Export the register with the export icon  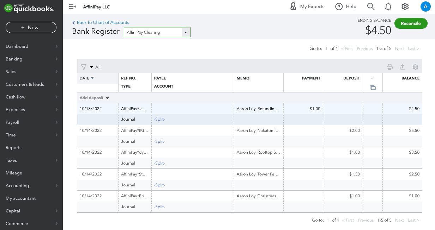tap(403, 67)
